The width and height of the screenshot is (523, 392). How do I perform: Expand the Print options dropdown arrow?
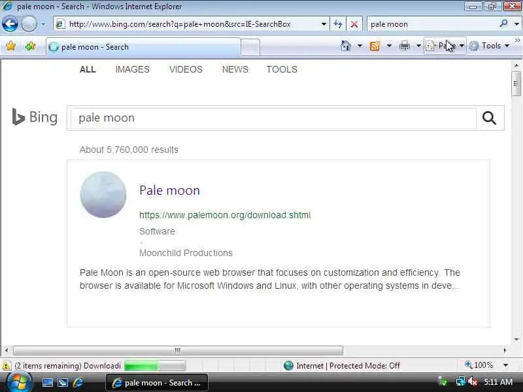[x=418, y=46]
